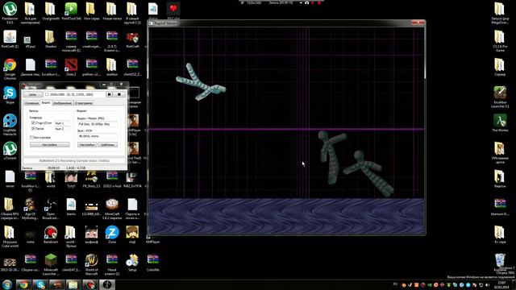Click the camera icon in the top recording bar
Image resolution: width=516 pixels, height=290 pixels.
306,2
